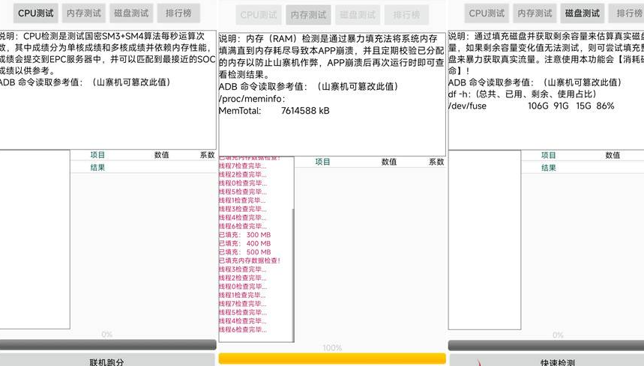Click the 0% label on the CPU screen

point(106,335)
